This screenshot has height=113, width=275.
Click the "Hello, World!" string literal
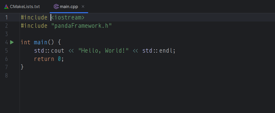(104, 51)
